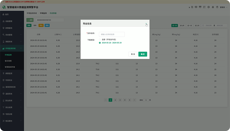Viewport: 230px width, 131px height.
Task: Click the QR grid icon in header
Action: tap(204, 7)
